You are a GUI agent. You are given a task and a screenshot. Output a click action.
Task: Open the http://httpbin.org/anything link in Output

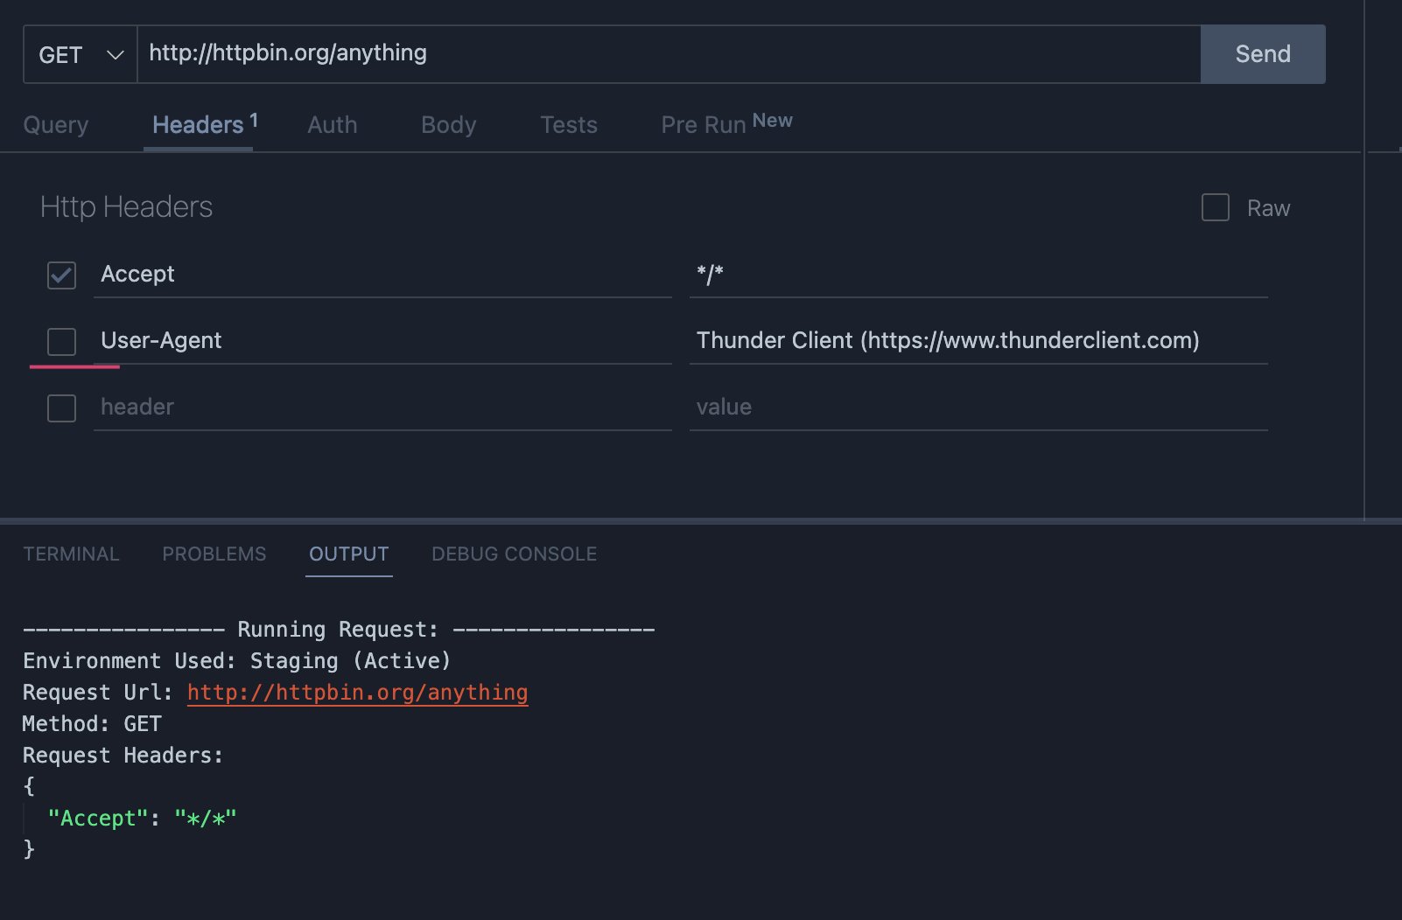357,692
